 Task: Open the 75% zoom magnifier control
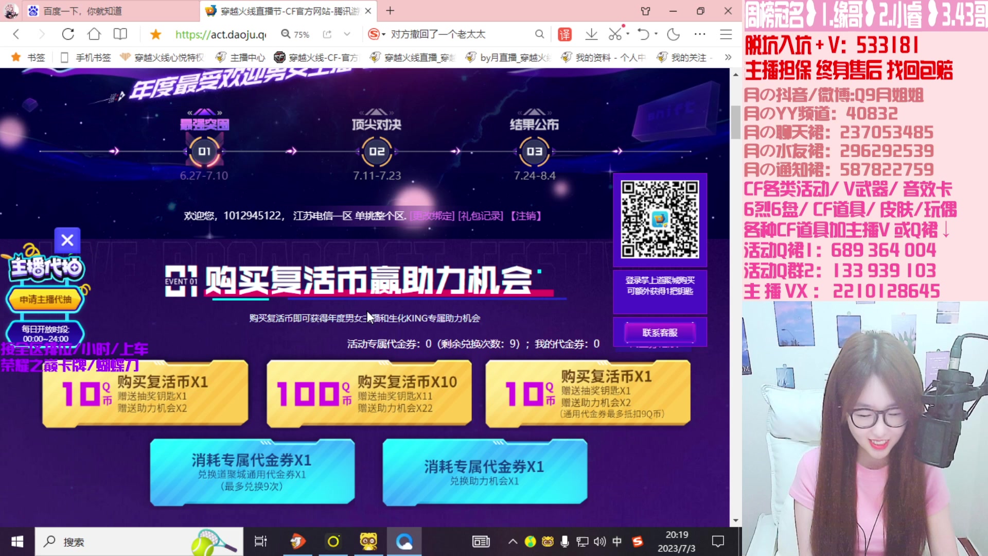[295, 34]
